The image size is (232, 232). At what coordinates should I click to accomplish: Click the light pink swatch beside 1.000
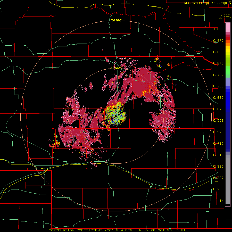(x=228, y=28)
